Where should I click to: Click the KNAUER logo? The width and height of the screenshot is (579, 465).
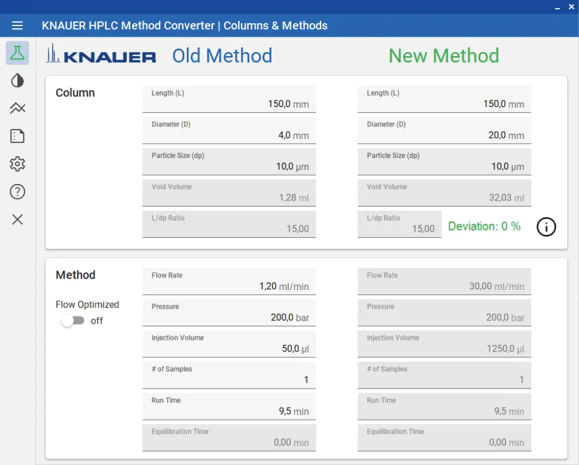point(100,55)
